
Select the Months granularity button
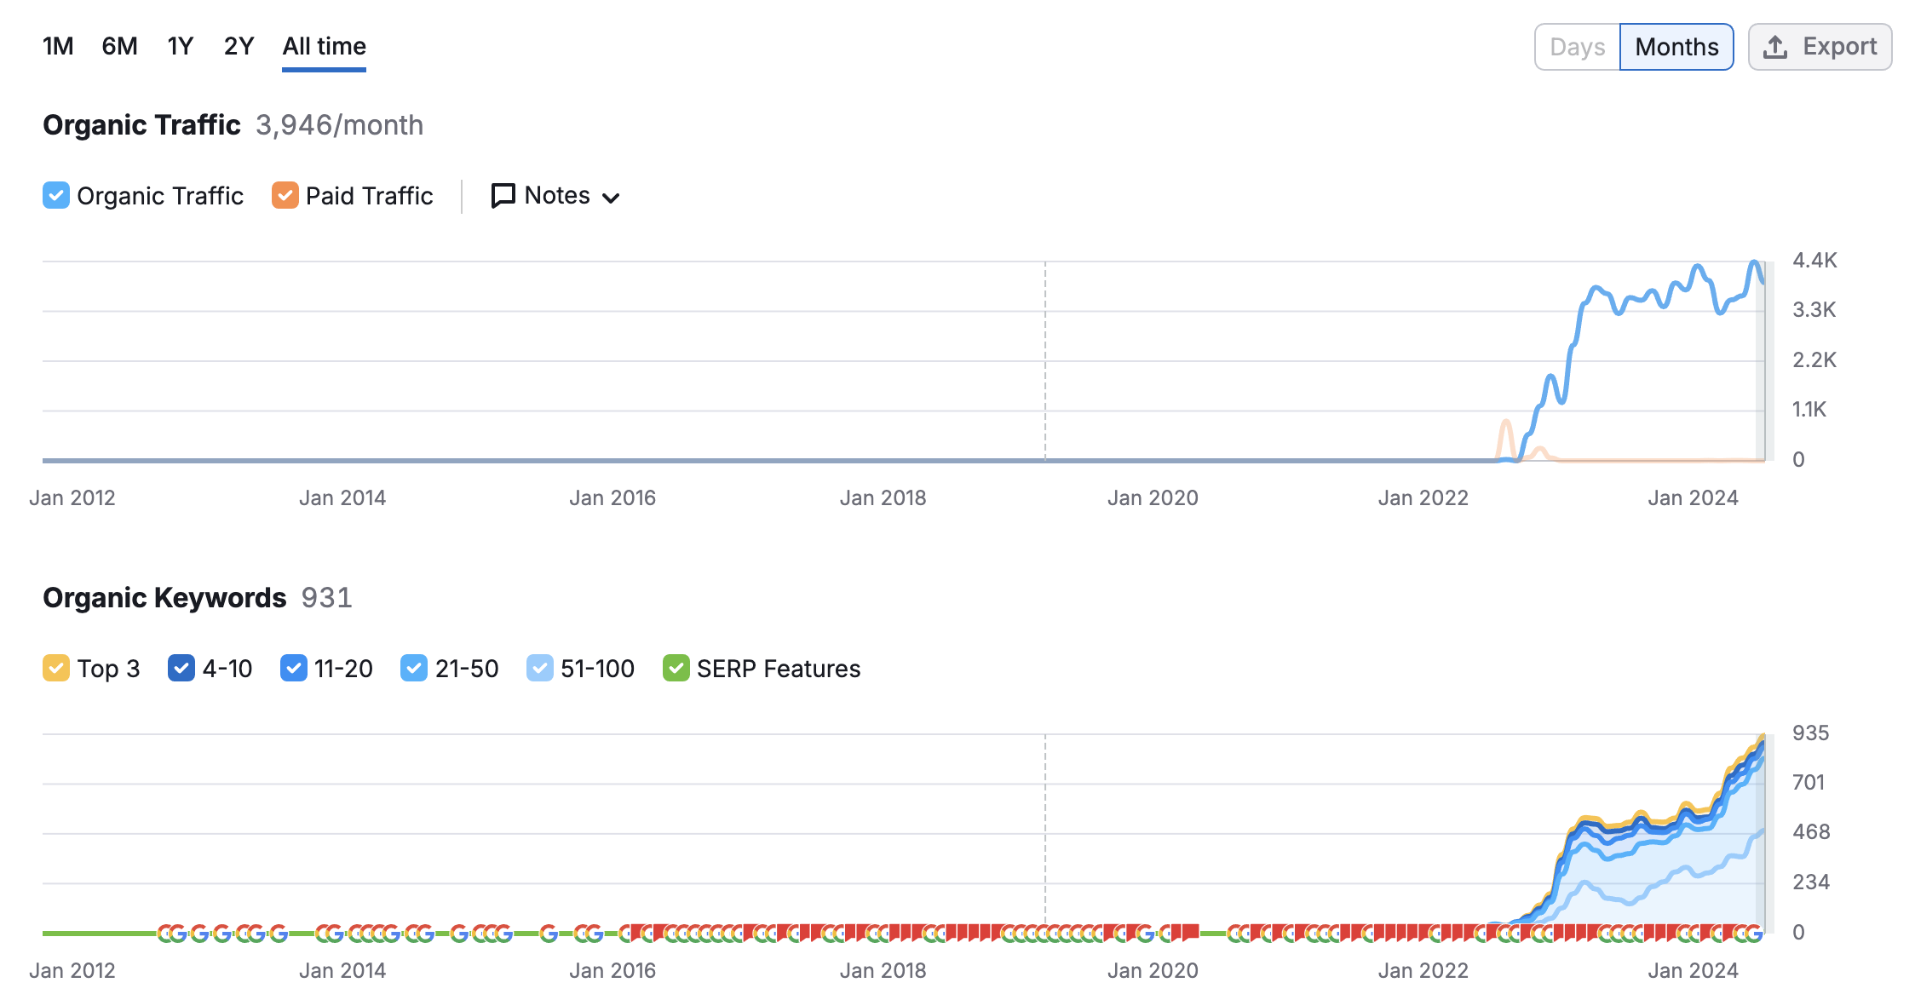tap(1676, 47)
